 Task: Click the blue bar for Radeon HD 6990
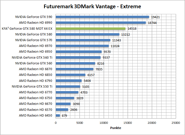pyautogui.click(x=101, y=22)
